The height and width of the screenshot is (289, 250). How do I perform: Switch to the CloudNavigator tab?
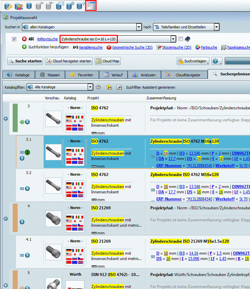tap(184, 75)
